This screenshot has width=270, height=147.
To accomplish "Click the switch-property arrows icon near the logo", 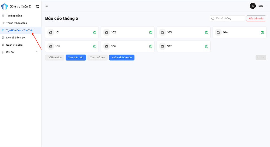I will (x=38, y=6).
